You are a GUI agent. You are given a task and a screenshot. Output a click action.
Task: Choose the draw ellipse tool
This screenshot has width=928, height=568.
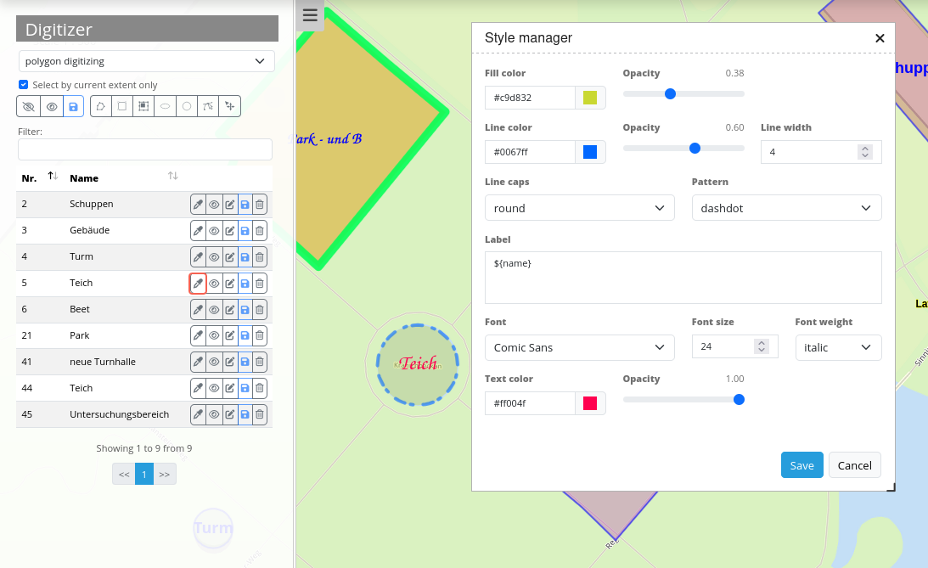(x=165, y=106)
